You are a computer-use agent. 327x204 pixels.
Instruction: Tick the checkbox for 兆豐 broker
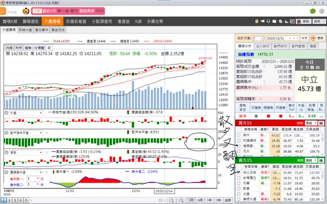(239, 194)
